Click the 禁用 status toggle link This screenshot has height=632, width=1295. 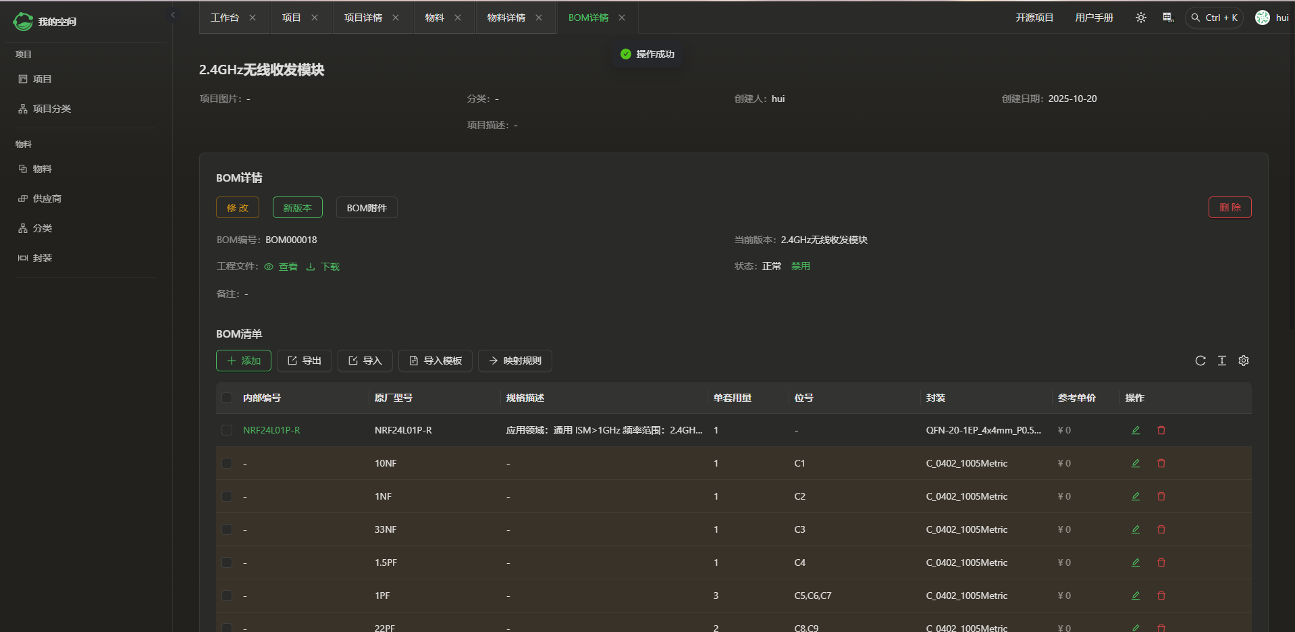(x=800, y=266)
